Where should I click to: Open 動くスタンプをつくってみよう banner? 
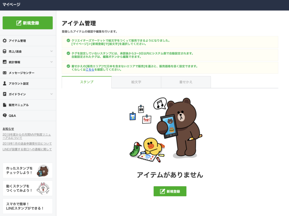coord(28,188)
